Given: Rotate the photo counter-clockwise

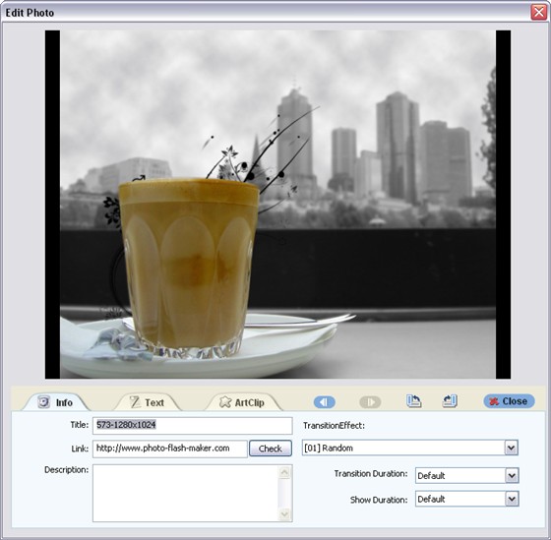Looking at the screenshot, I should pyautogui.click(x=414, y=401).
